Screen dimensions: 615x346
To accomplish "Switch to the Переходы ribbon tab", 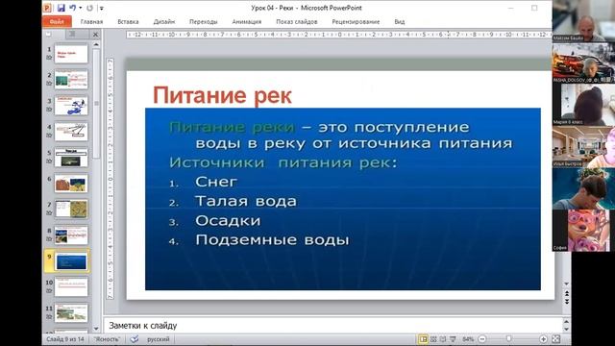I will click(x=203, y=21).
